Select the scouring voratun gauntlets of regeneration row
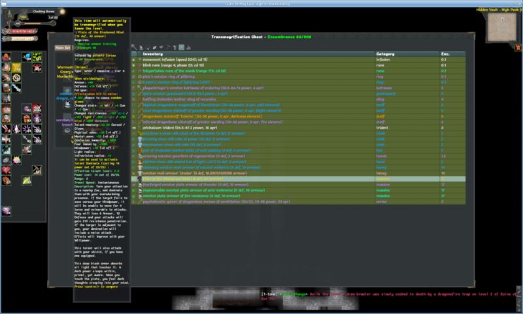The width and height of the screenshot is (523, 314). coord(298,156)
